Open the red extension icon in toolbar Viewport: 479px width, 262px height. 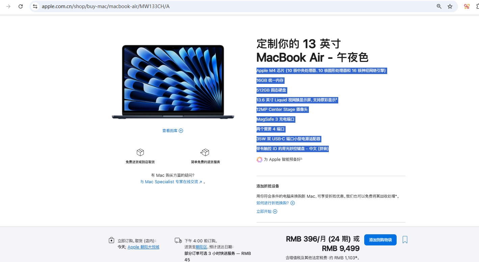coord(467,6)
